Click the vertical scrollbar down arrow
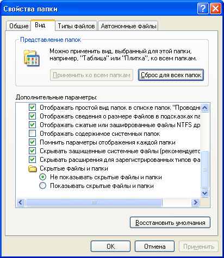The height and width of the screenshot is (258, 224). point(205,193)
